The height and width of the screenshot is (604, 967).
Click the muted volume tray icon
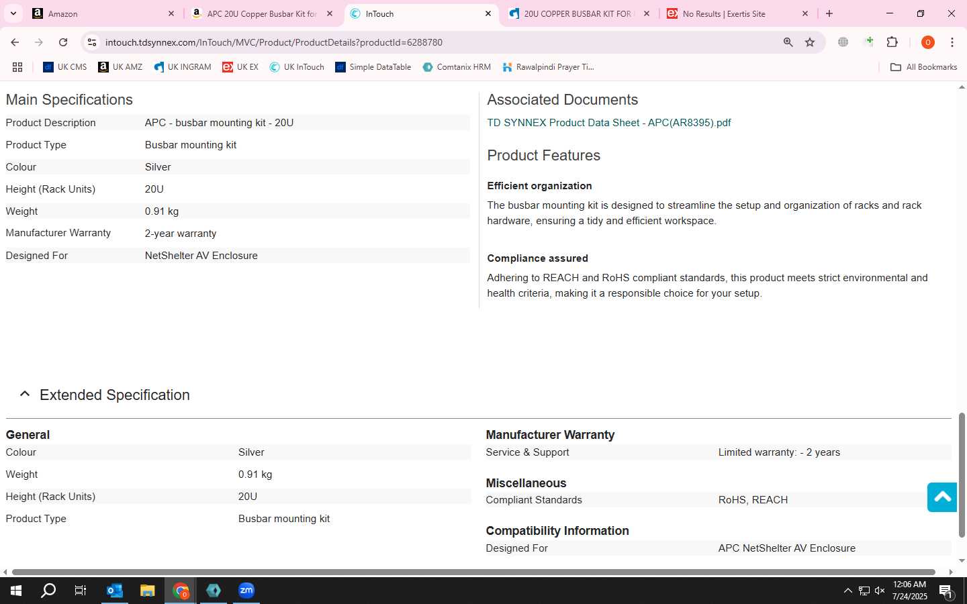coord(880,591)
